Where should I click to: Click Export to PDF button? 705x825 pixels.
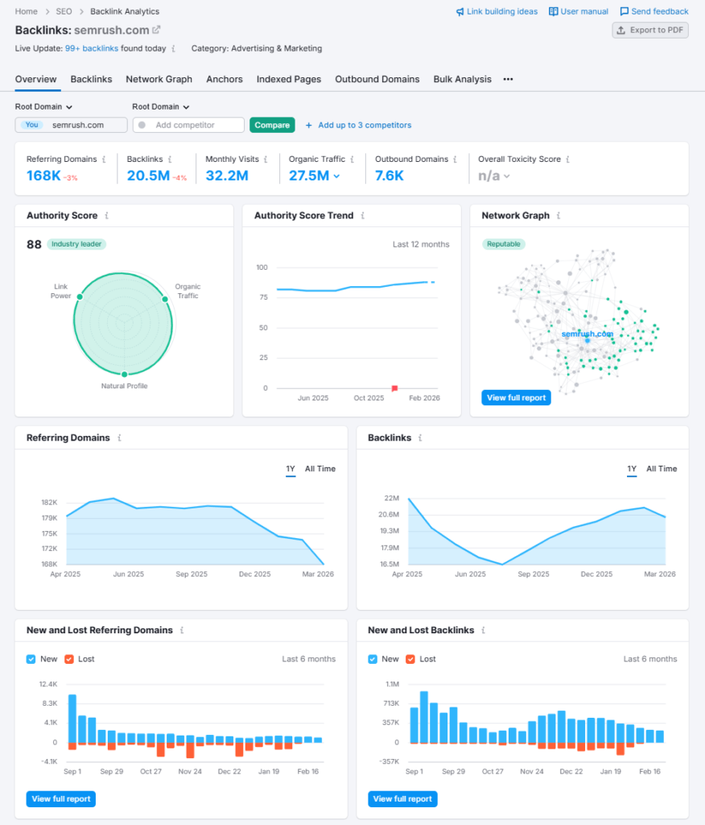click(650, 31)
